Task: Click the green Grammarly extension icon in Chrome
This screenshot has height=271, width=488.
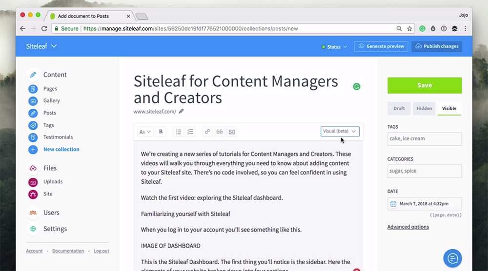Action: pos(422,29)
